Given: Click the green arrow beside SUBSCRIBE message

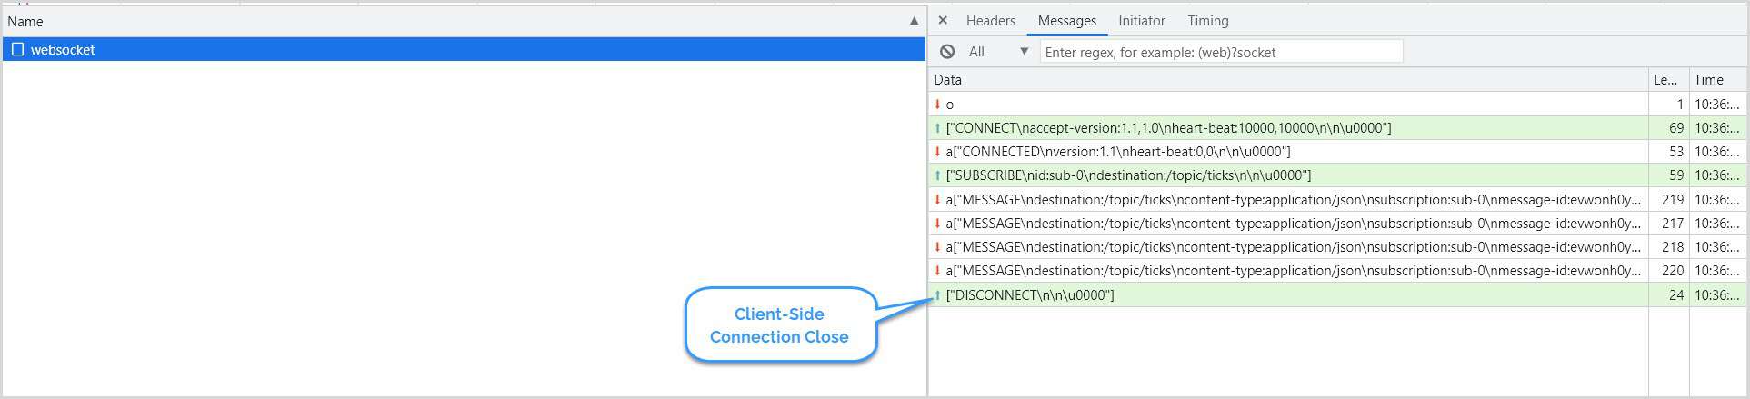Looking at the screenshot, I should (937, 175).
